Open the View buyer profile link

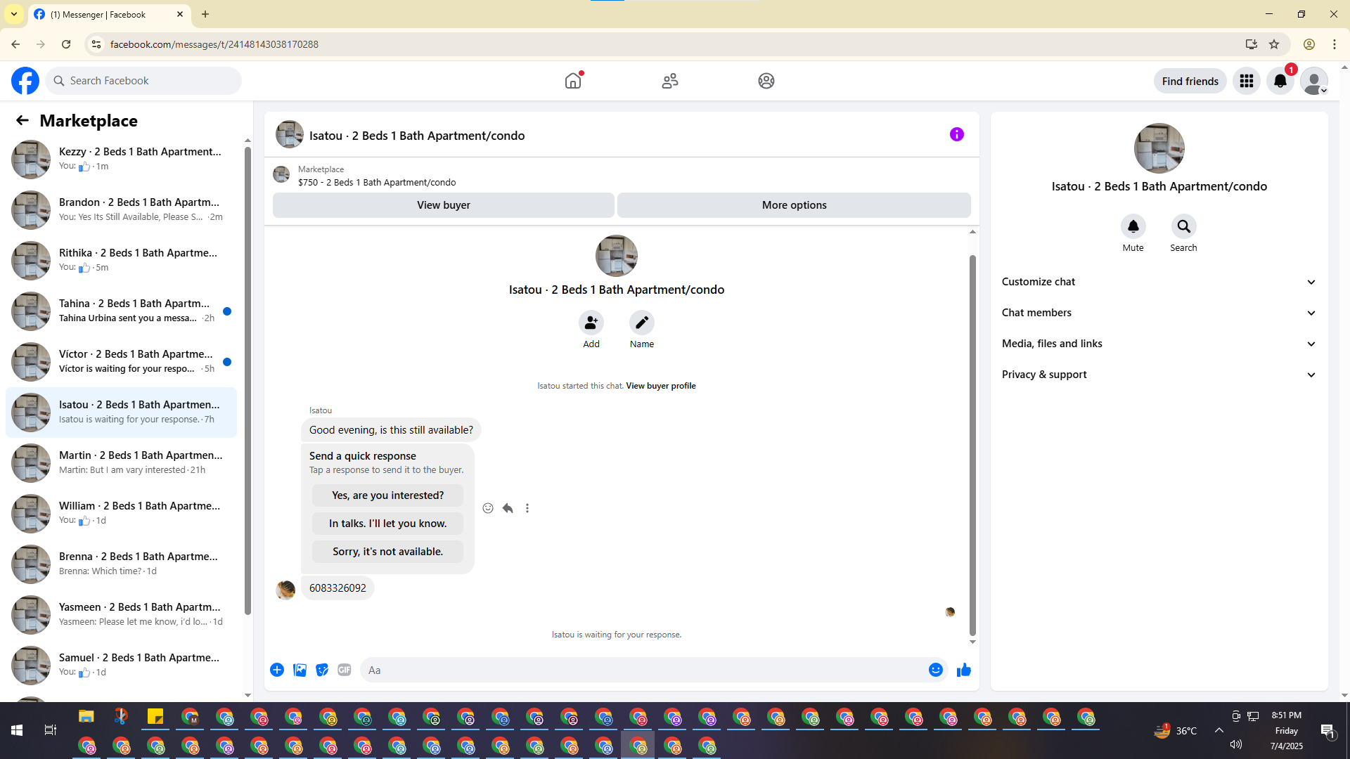660,386
